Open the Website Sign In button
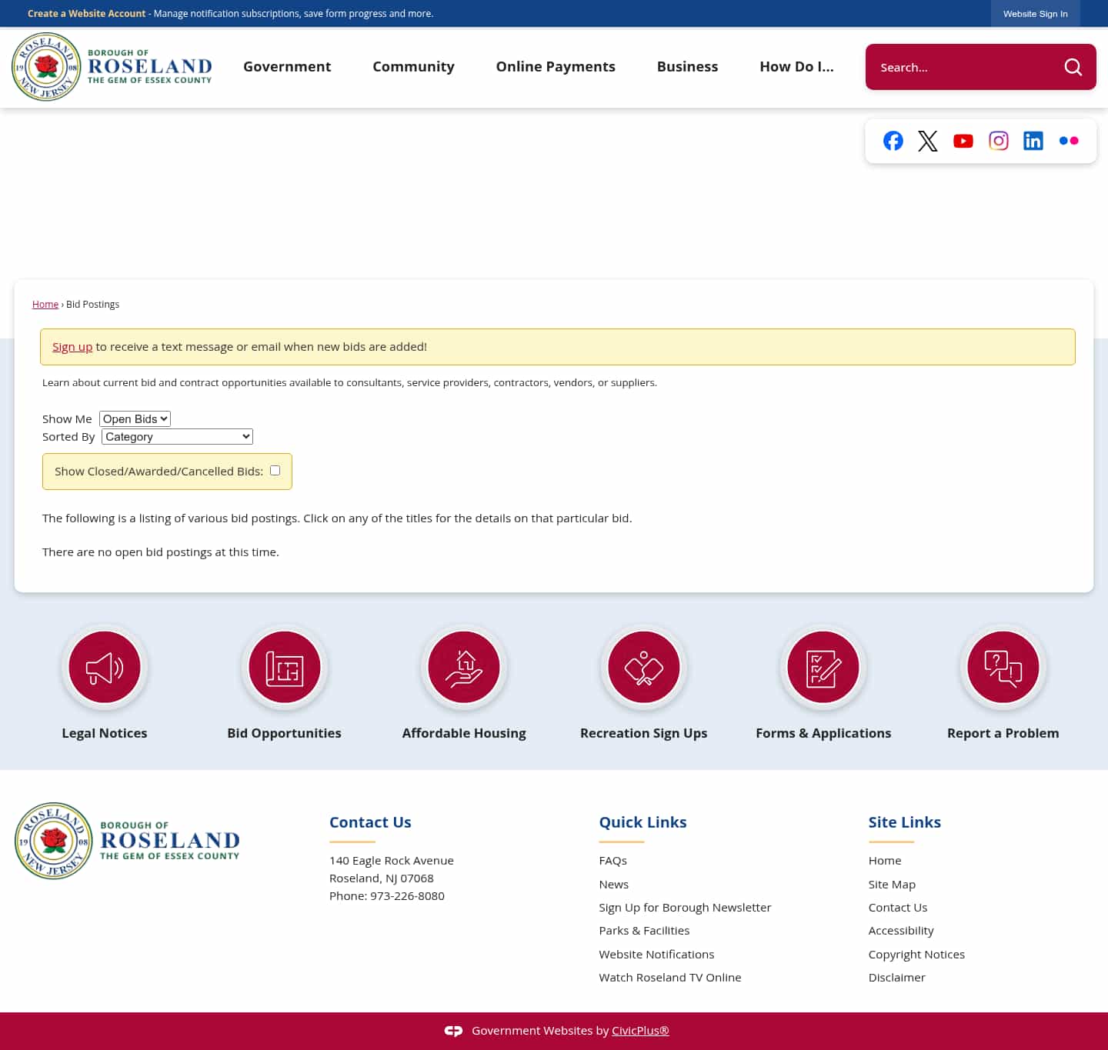 [1035, 14]
